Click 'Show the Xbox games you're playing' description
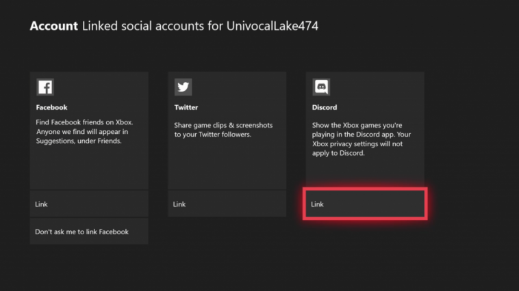The width and height of the screenshot is (519, 291). point(362,139)
